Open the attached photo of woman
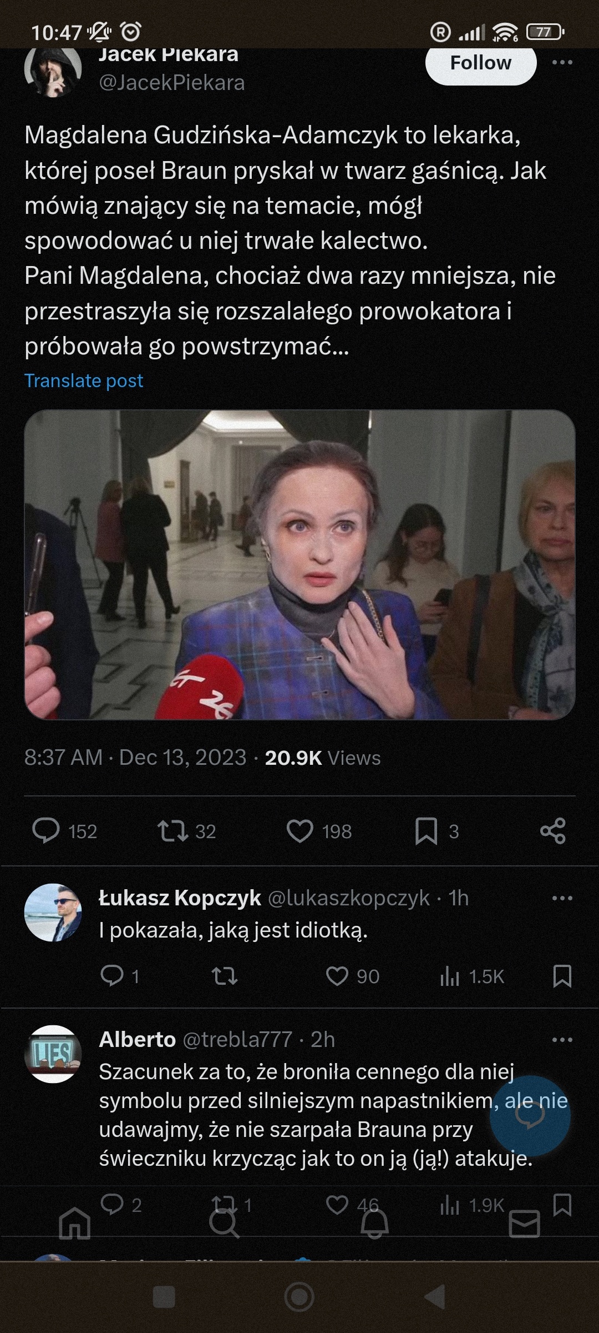 [x=299, y=564]
